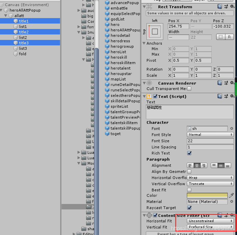237x235 pixels.
Task: Open the Horizontal Fit dropdown
Action: click(210, 221)
